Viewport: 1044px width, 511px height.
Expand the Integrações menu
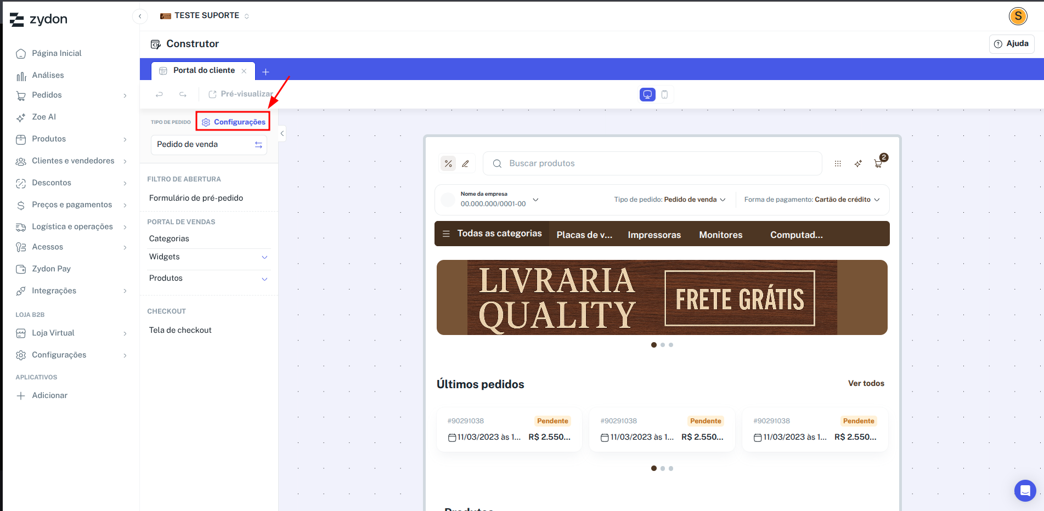click(x=71, y=291)
